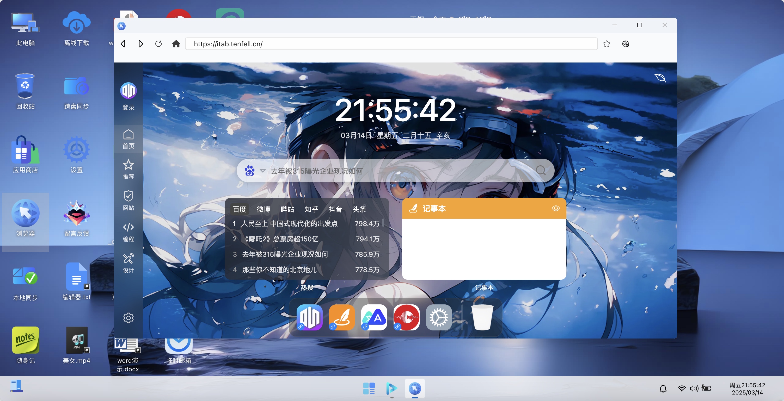
Task: Open 应用商店 desktop icon
Action: (x=26, y=155)
